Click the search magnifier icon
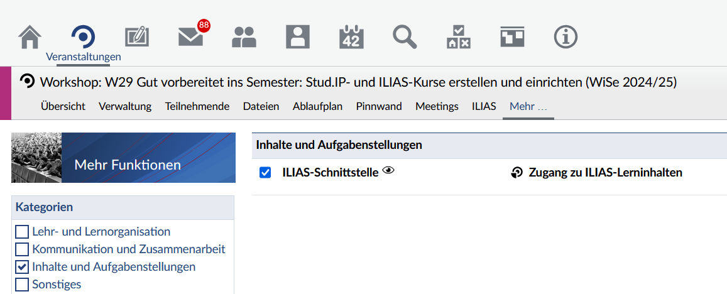727x294 pixels. coord(405,37)
